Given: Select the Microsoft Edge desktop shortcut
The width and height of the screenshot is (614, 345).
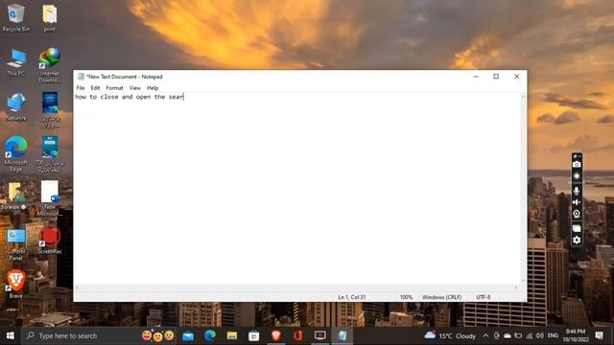Looking at the screenshot, I should click(x=15, y=154).
